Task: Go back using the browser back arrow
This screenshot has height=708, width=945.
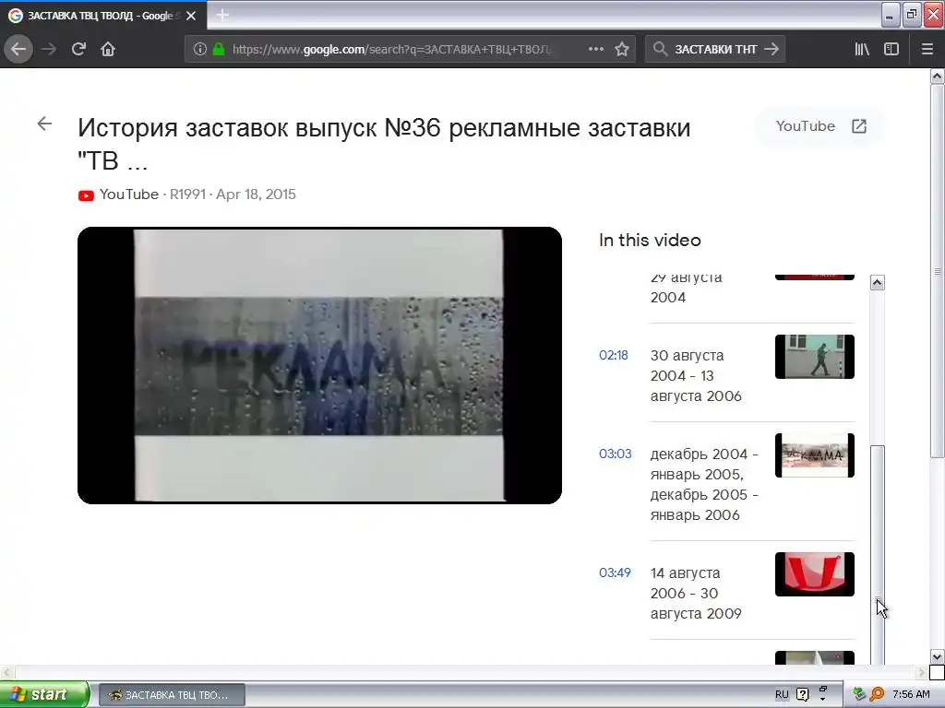Action: [x=18, y=49]
